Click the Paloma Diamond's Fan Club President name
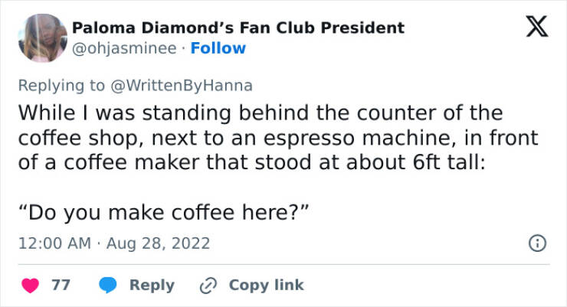The image size is (567, 307). 238,28
